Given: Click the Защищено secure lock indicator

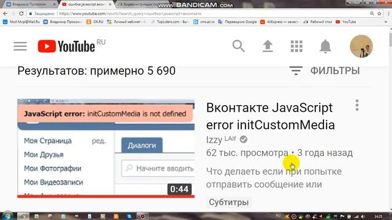Looking at the screenshot, I should pyautogui.click(x=42, y=13).
